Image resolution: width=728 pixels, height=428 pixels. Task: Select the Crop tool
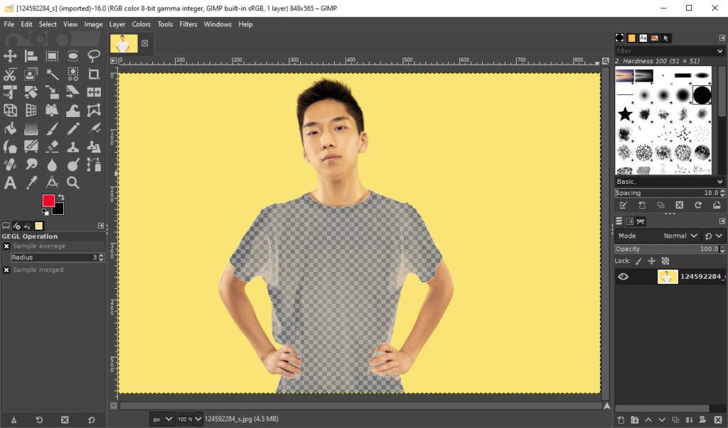pyautogui.click(x=93, y=74)
